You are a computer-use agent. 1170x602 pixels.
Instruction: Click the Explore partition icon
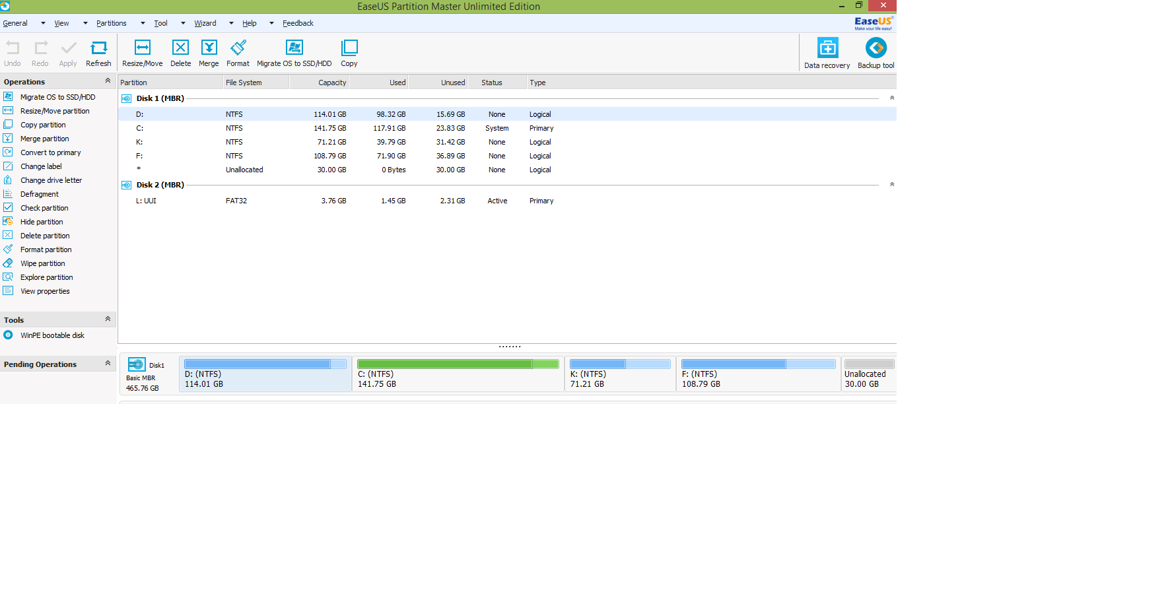point(8,277)
